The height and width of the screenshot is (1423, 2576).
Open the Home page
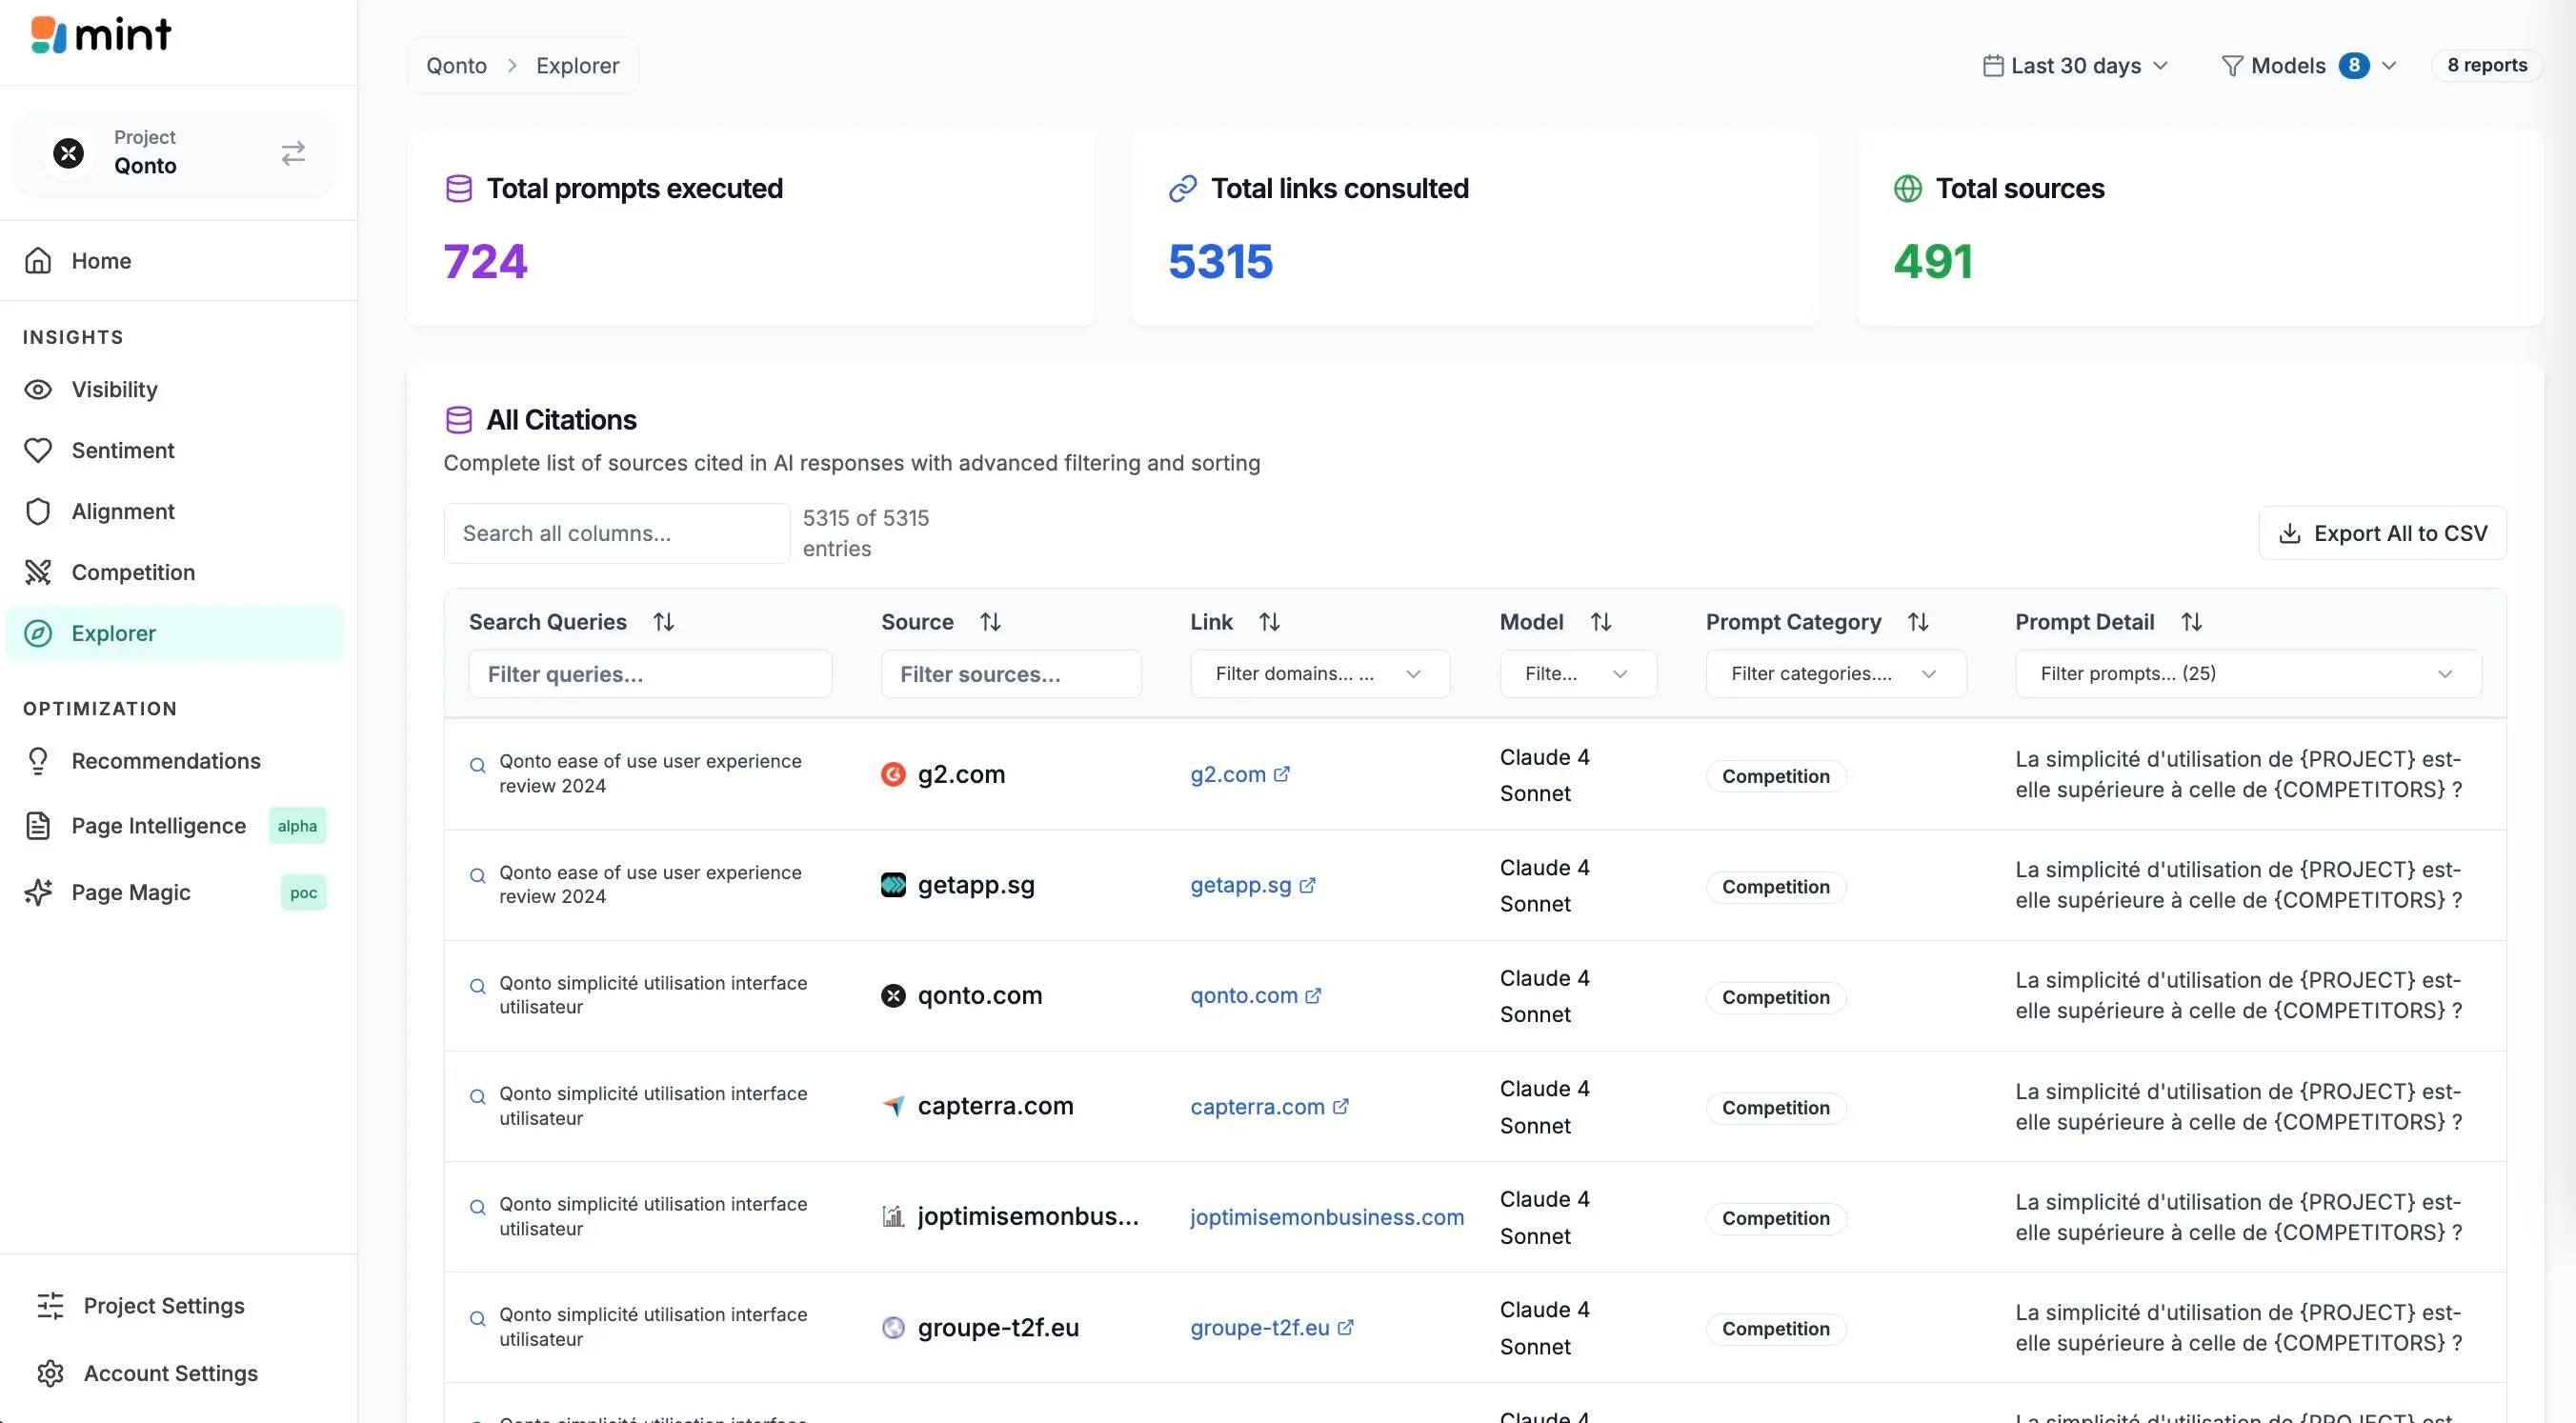coord(178,261)
